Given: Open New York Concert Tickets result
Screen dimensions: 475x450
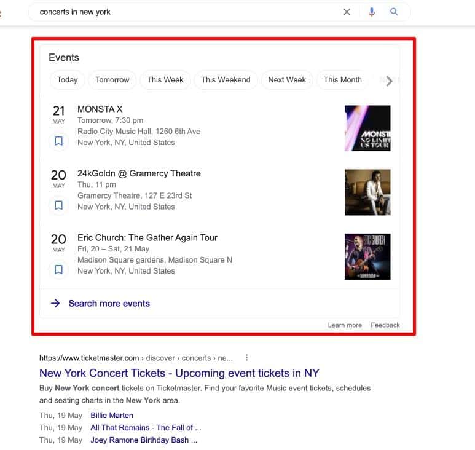Looking at the screenshot, I should click(179, 373).
